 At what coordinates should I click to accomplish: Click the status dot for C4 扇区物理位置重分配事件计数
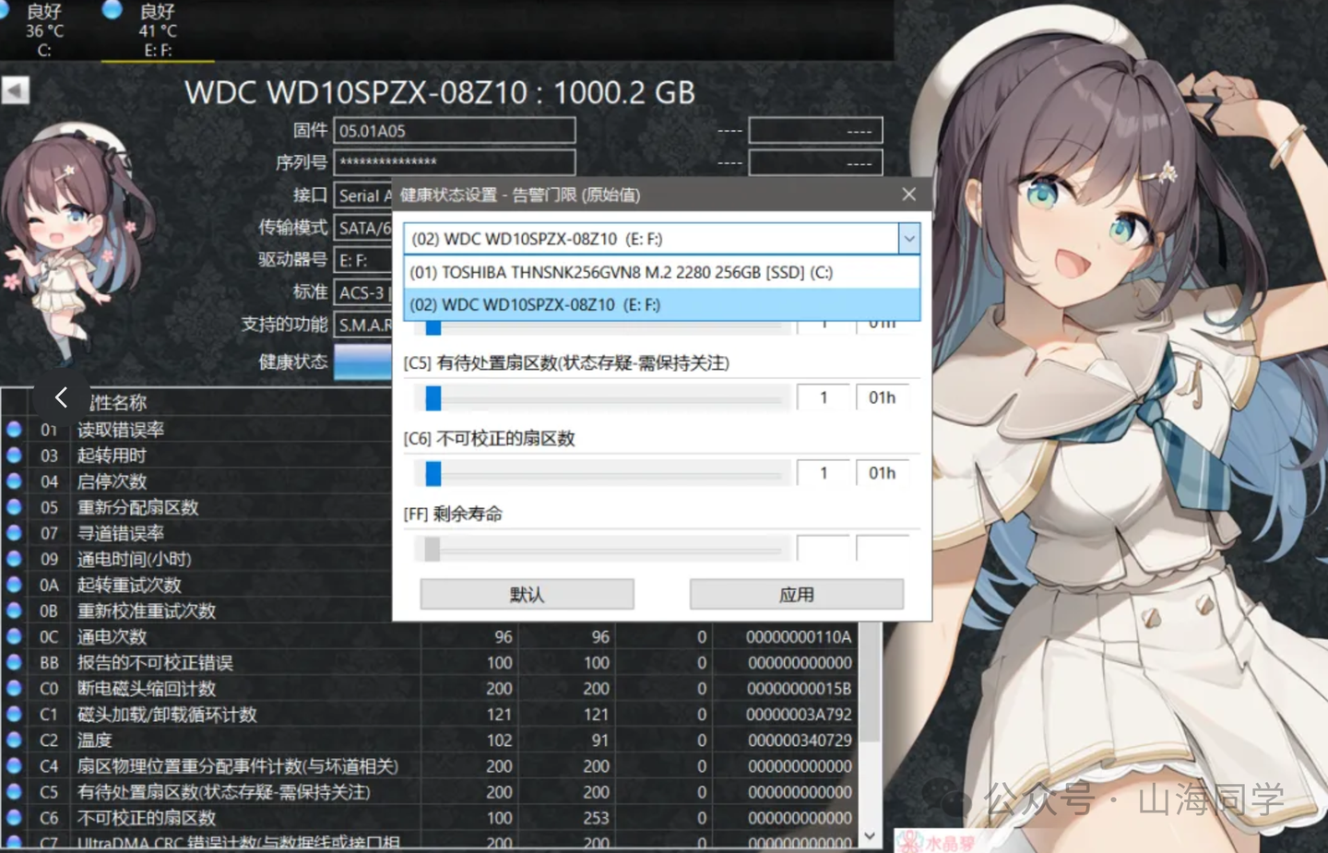(x=14, y=765)
